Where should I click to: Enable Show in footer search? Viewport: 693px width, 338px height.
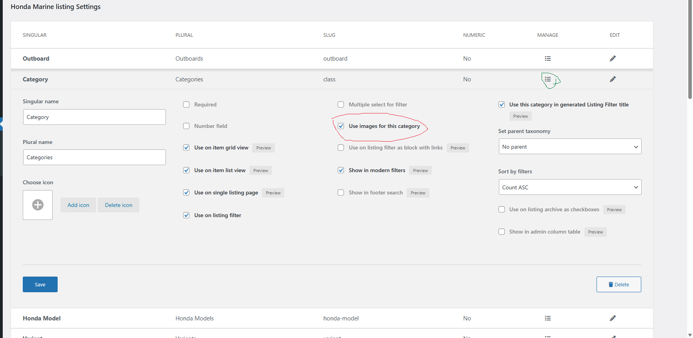(341, 192)
